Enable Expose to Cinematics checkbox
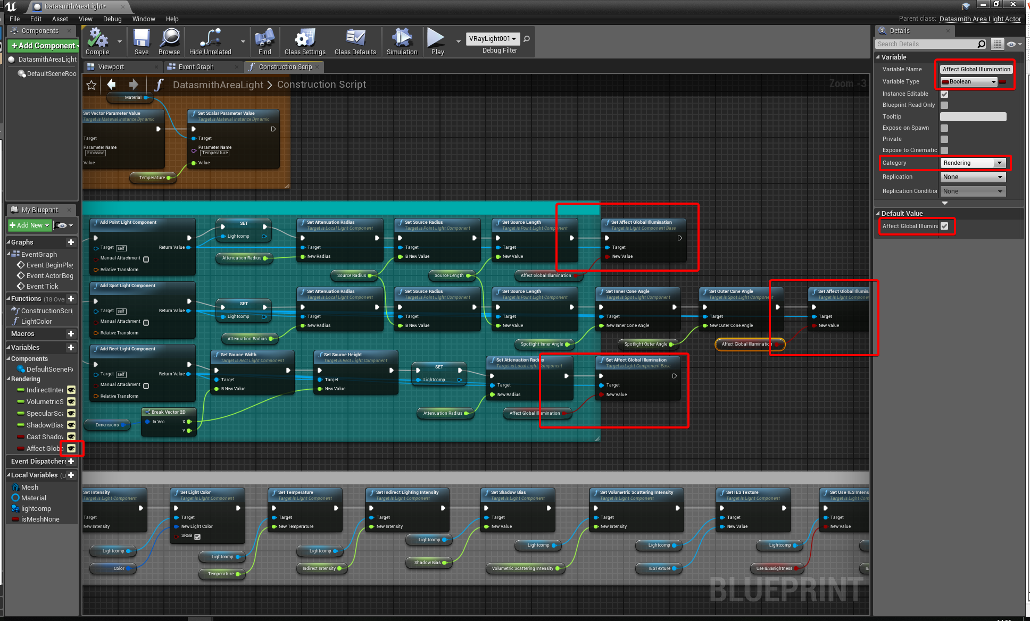The image size is (1030, 621). (944, 150)
